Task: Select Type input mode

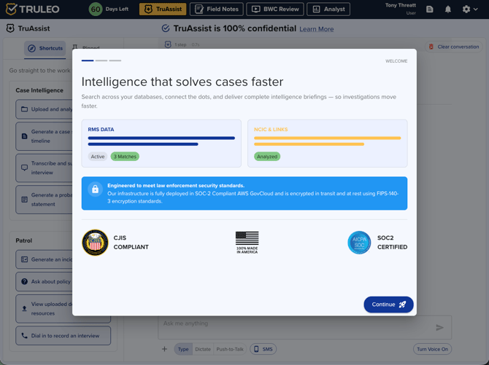Action: point(183,349)
